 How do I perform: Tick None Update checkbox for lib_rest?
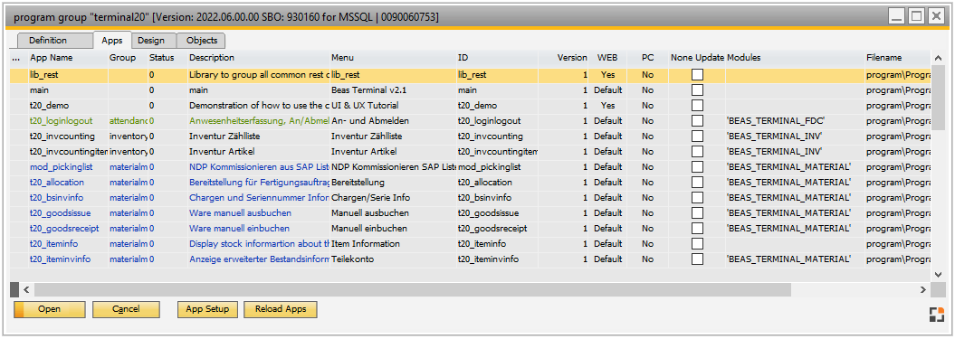tap(697, 75)
